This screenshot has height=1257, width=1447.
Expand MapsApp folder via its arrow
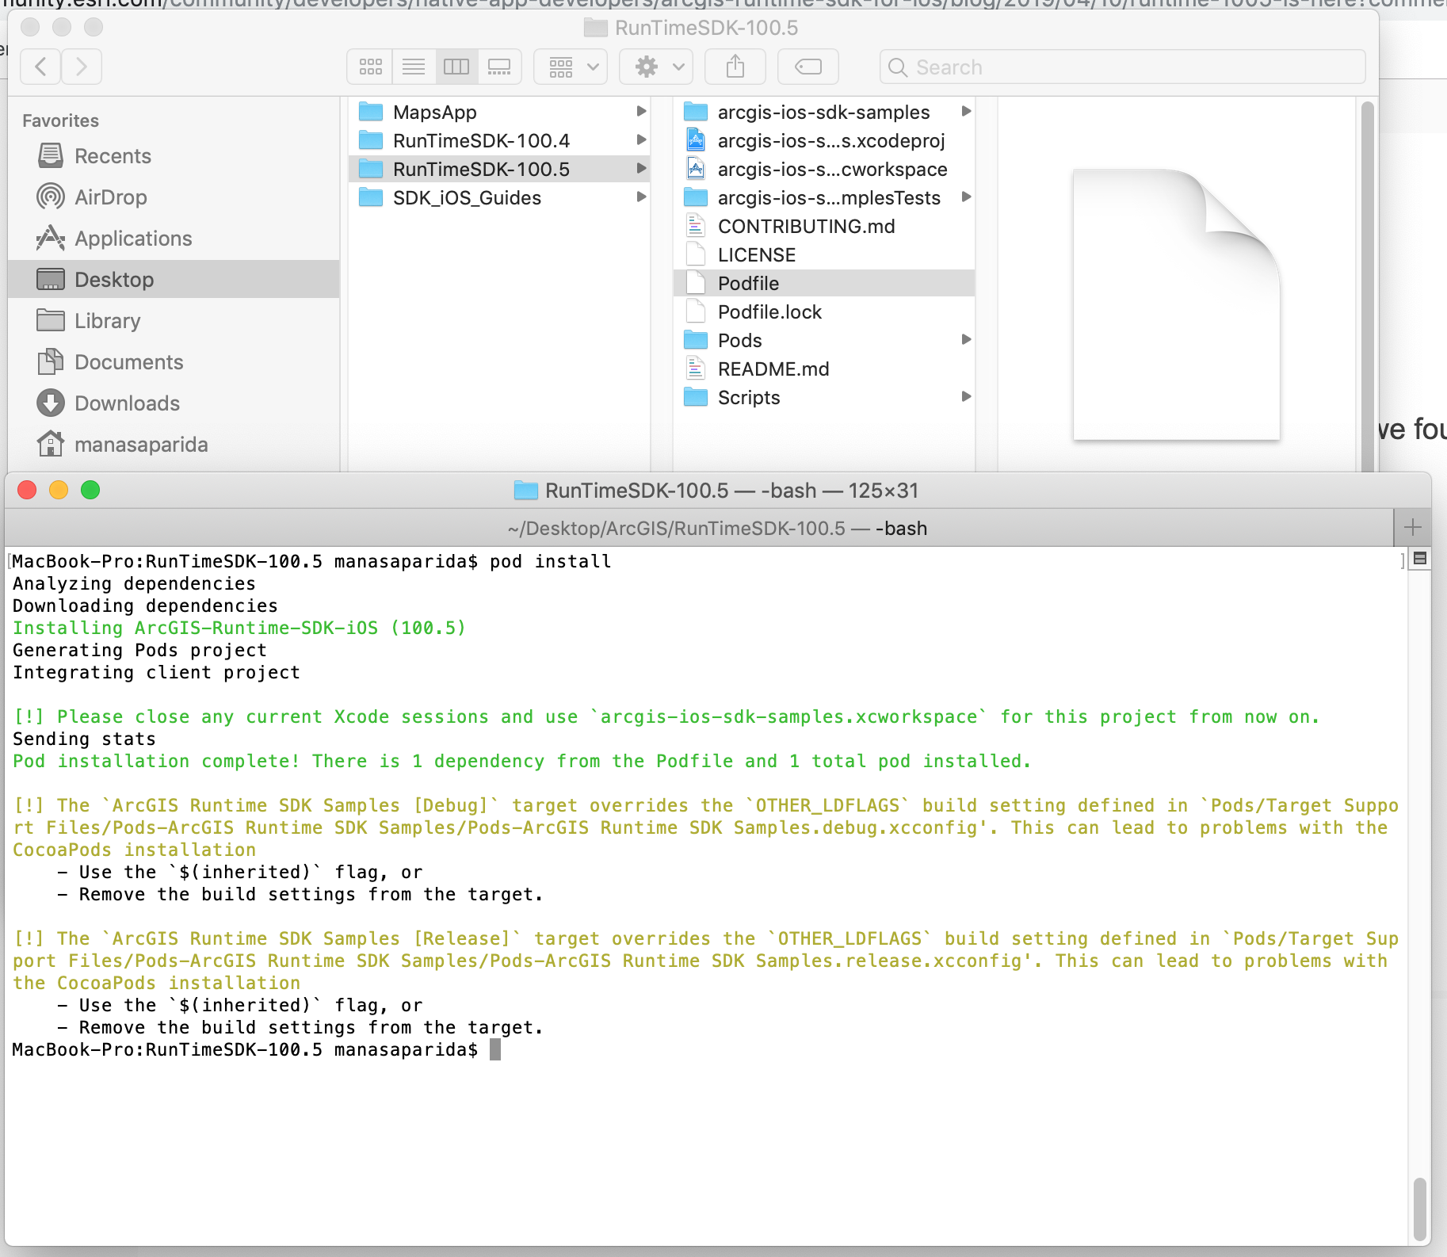point(641,112)
